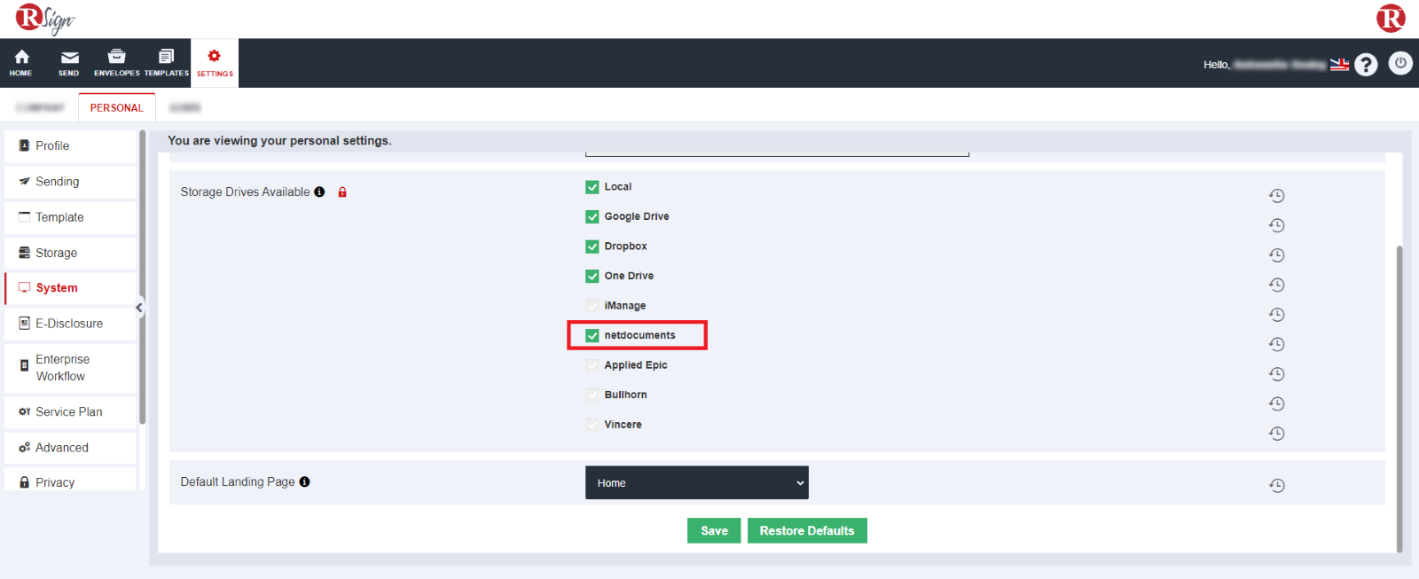Viewport: 1419px width, 579px height.
Task: View history for Google Drive setting
Action: click(1277, 225)
